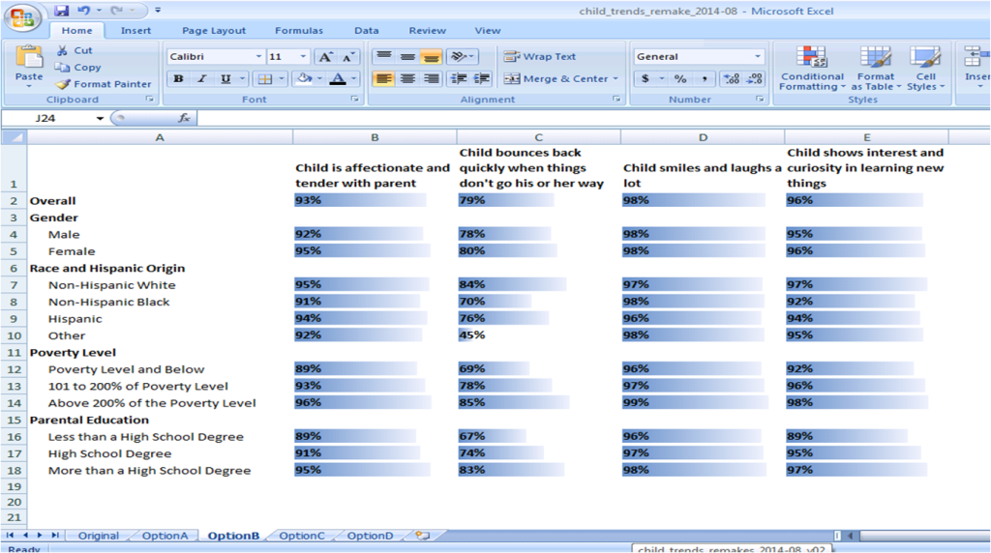Expand the Merge & Center dropdown arrow
The height and width of the screenshot is (553, 991).
click(616, 79)
